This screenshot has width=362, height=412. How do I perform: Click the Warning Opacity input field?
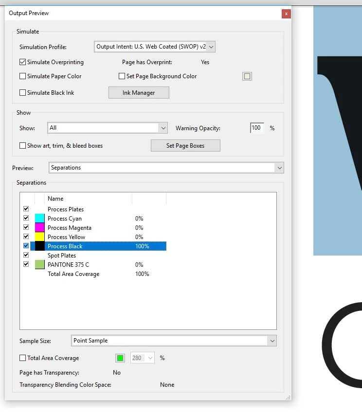[x=257, y=128]
